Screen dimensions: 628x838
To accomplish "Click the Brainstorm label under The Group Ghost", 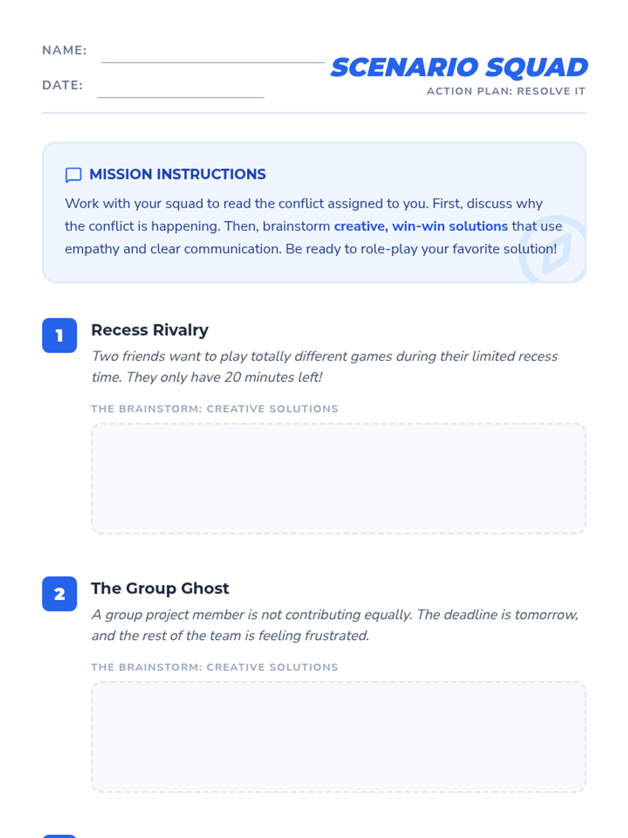I will coord(215,667).
